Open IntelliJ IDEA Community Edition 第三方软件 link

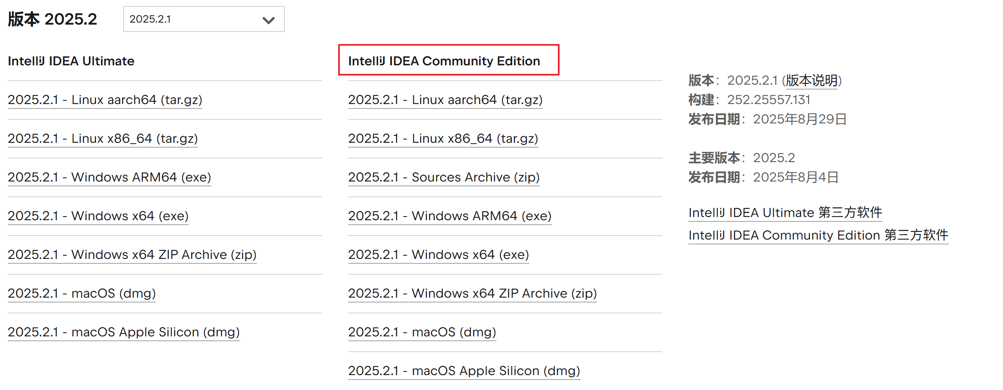pos(818,235)
